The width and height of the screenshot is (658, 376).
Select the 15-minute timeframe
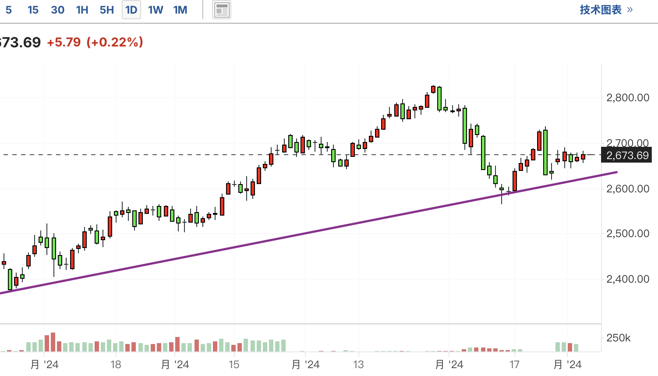tap(33, 10)
